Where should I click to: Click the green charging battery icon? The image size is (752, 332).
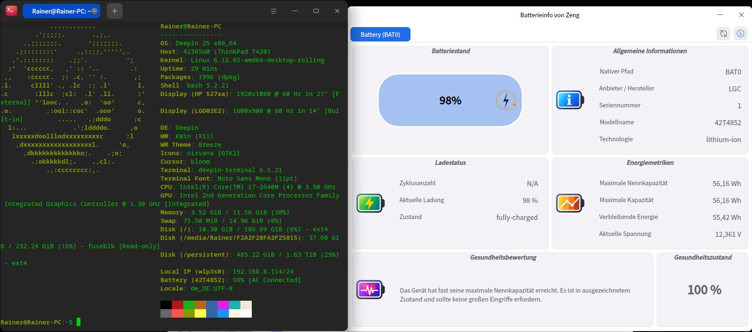370,203
